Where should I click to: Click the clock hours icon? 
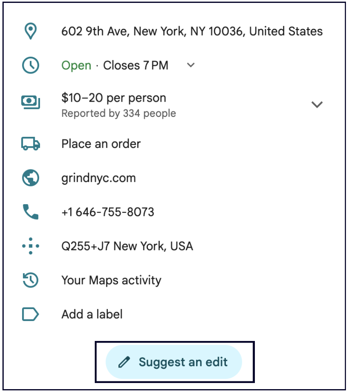(31, 65)
